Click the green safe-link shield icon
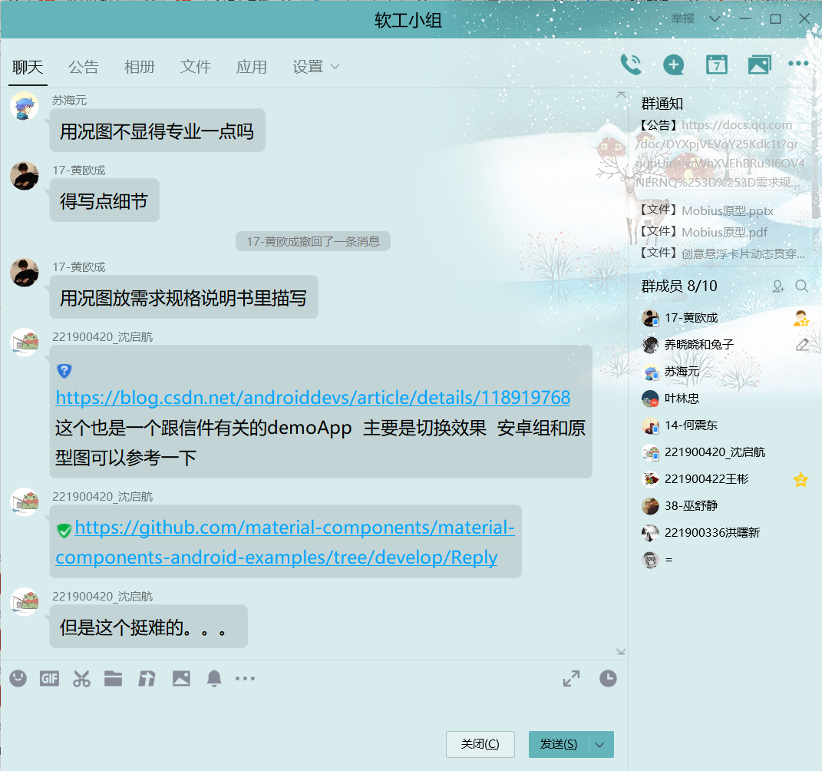 click(x=64, y=531)
